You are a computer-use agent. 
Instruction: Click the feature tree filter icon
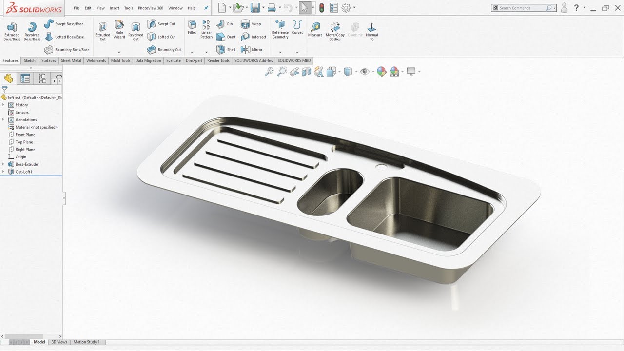pyautogui.click(x=4, y=89)
